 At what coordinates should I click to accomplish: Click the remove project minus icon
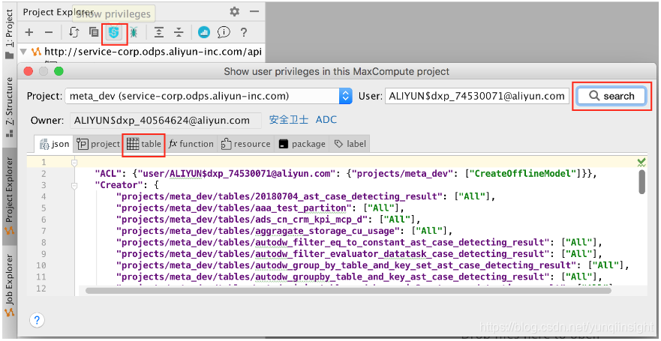[49, 32]
